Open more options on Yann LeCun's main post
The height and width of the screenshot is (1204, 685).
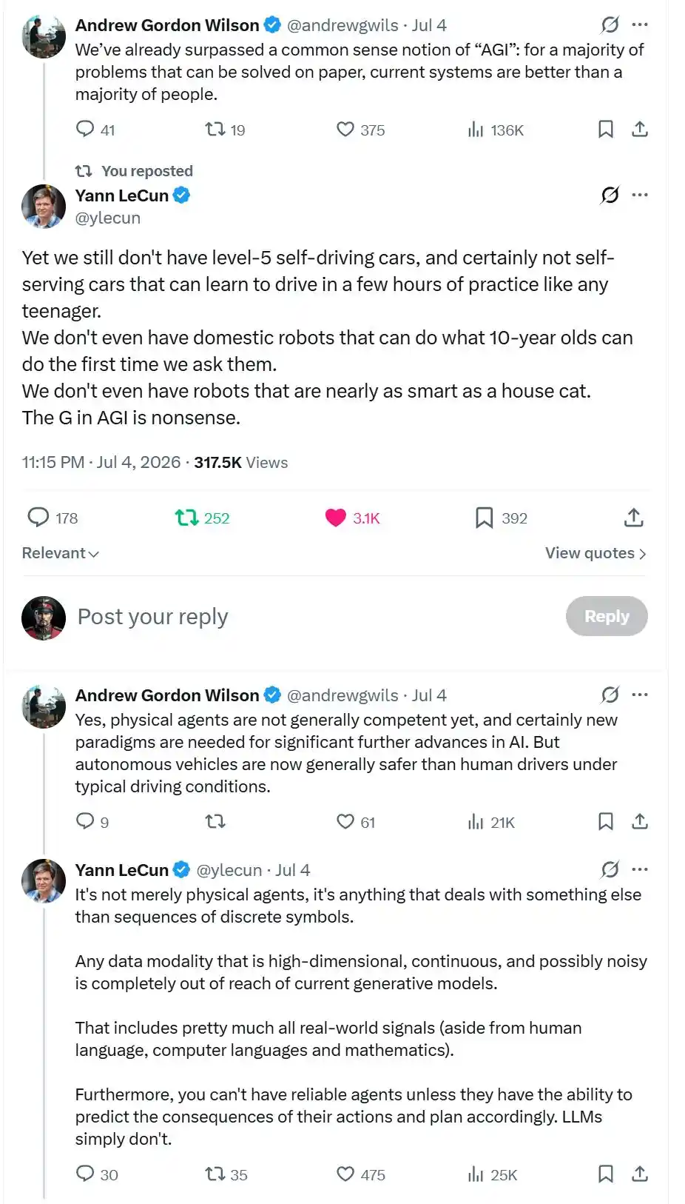coord(640,195)
